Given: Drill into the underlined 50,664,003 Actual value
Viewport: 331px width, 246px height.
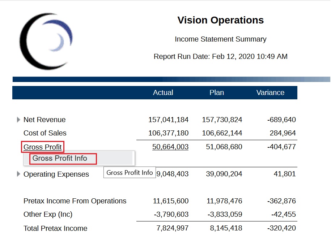Looking at the screenshot, I should (170, 147).
